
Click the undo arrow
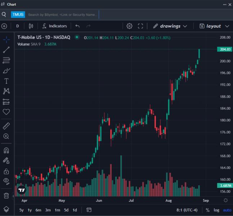(77, 26)
